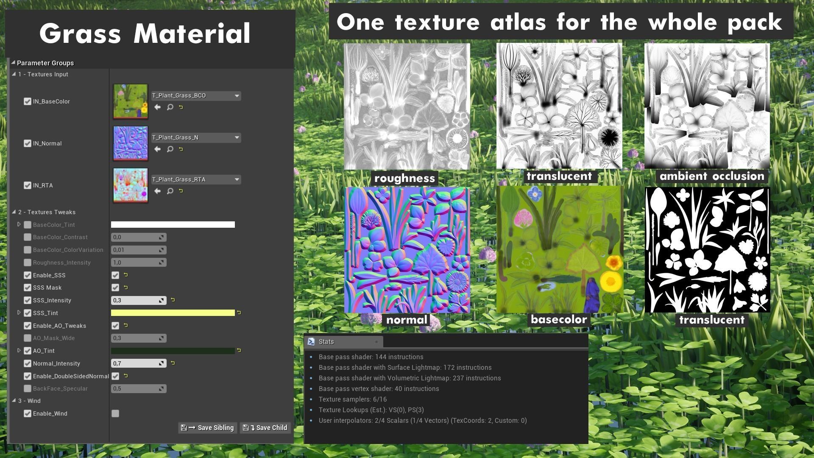The height and width of the screenshot is (458, 814).
Task: Reset Enable_AO_Tweaks to default
Action: pos(126,325)
